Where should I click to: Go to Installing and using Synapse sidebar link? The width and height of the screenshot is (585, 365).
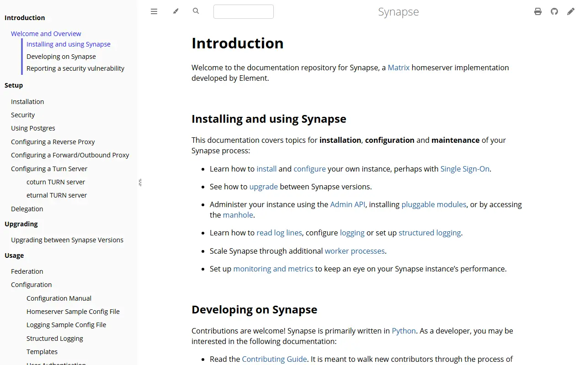[x=69, y=44]
